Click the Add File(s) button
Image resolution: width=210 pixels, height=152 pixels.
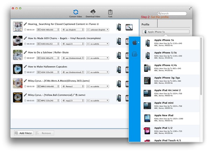pyautogui.click(x=23, y=133)
